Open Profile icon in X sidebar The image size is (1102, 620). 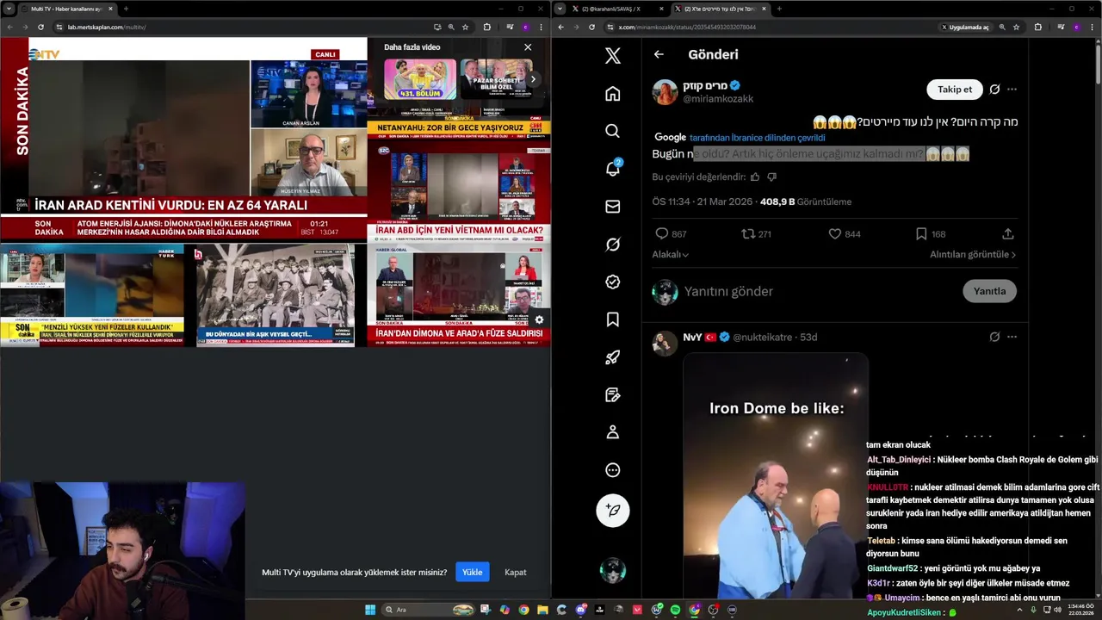pos(613,432)
